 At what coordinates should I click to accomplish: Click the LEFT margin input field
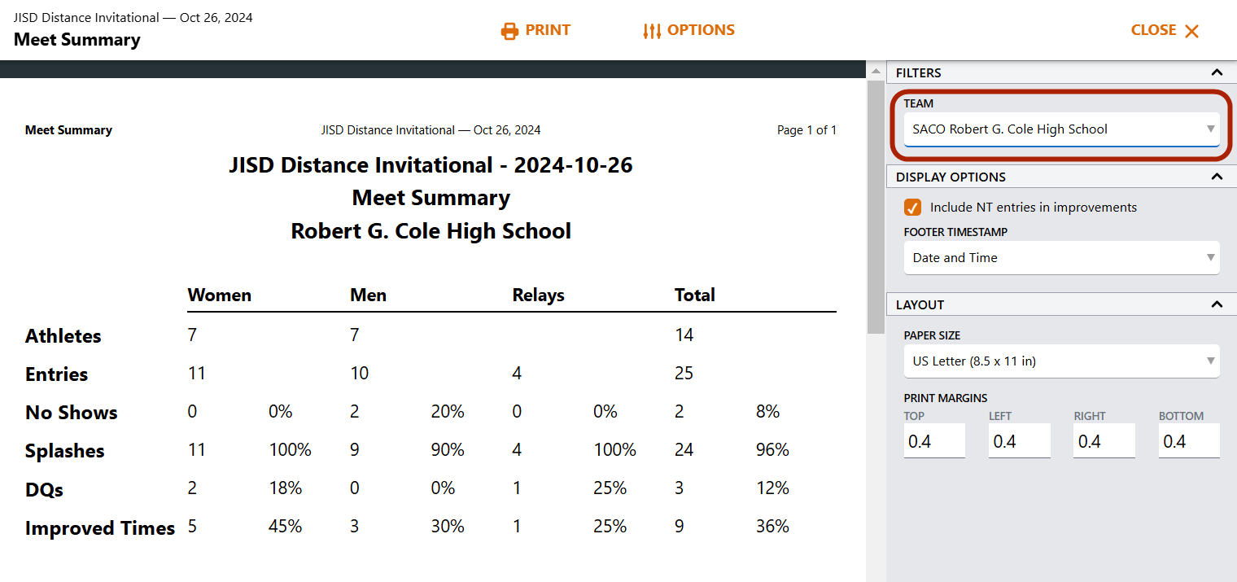click(x=1019, y=441)
